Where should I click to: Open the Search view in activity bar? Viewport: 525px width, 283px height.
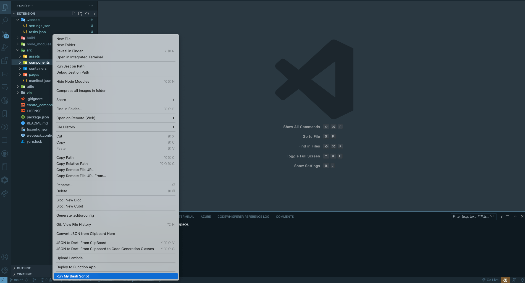(5, 21)
